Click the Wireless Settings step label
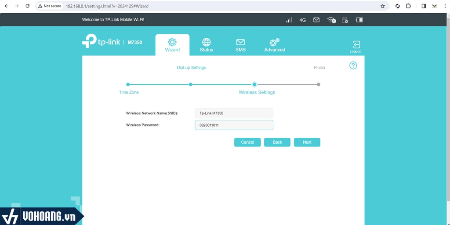The height and width of the screenshot is (225, 450). [257, 92]
